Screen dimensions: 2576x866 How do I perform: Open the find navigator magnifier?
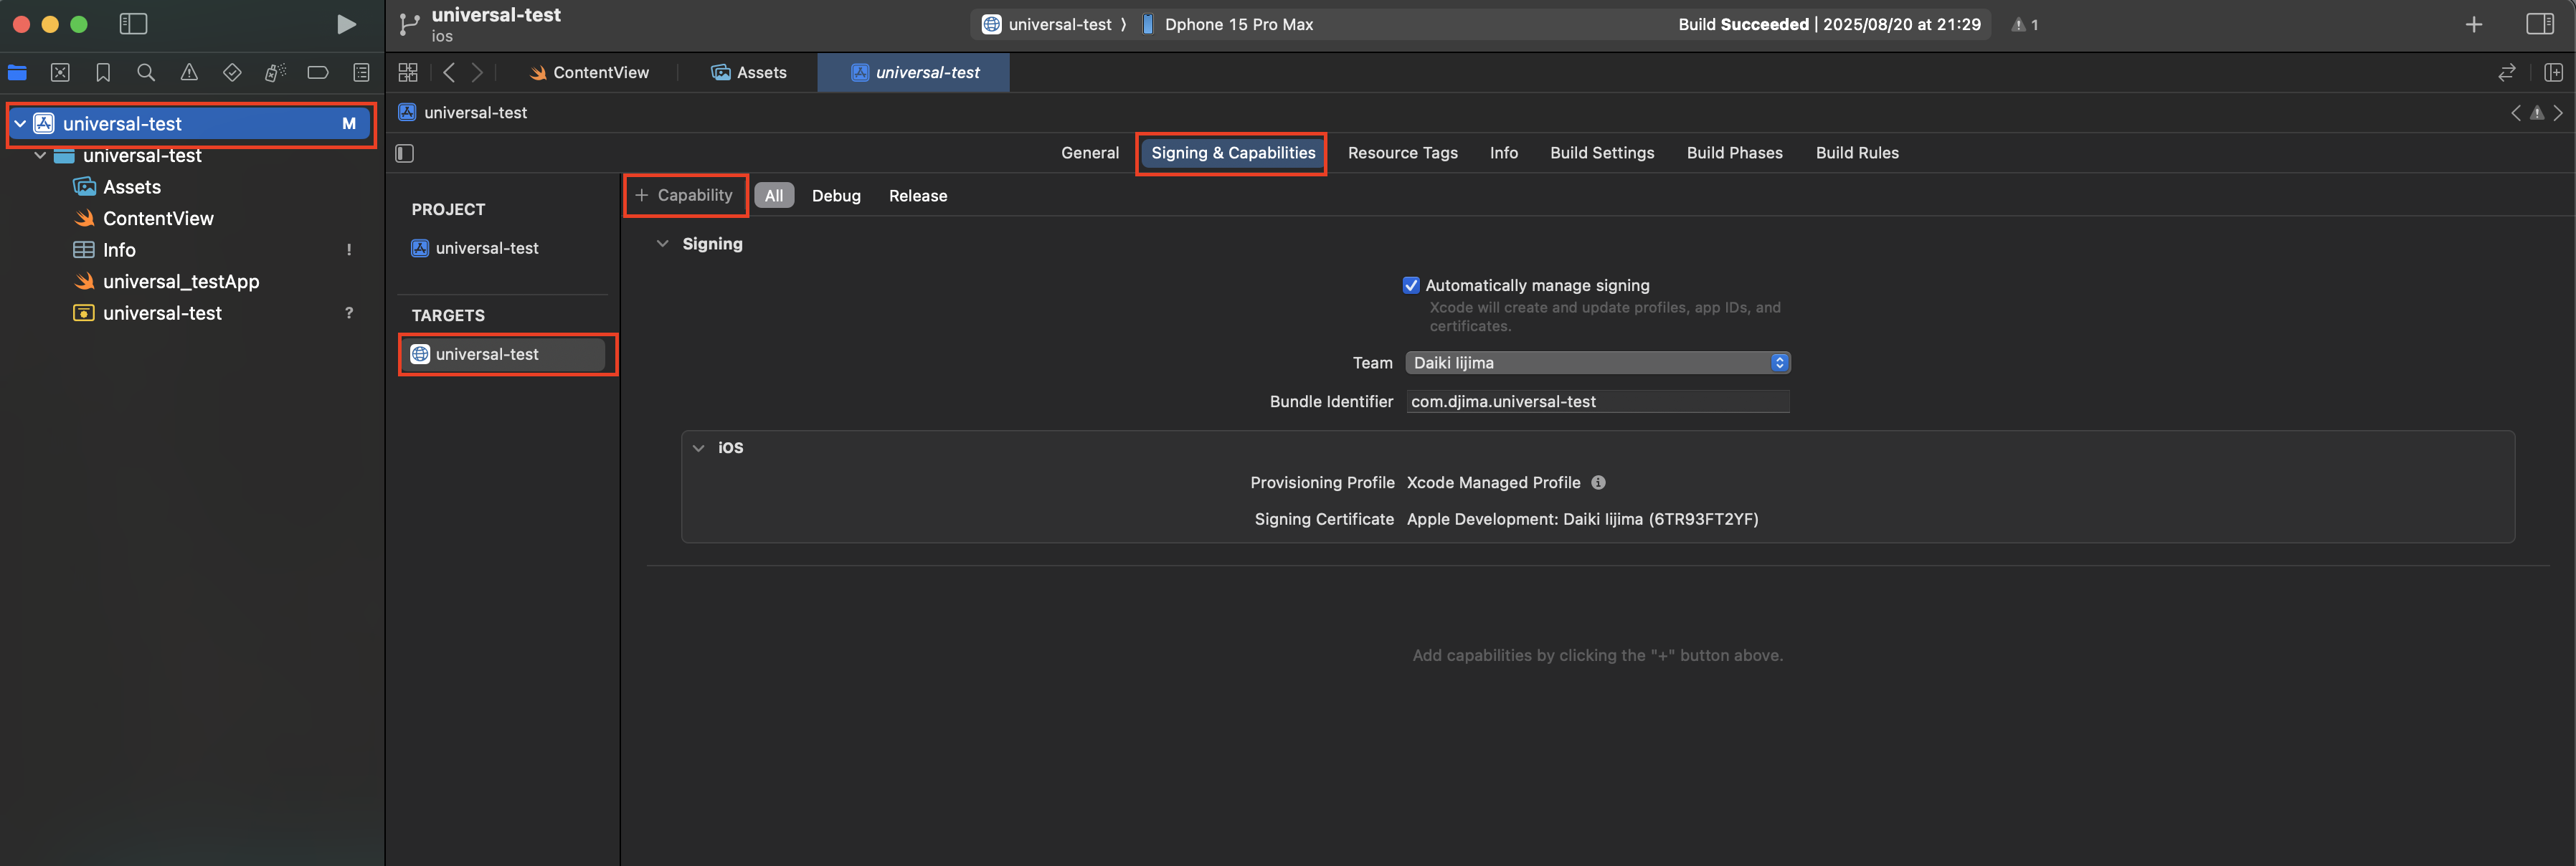coord(146,72)
